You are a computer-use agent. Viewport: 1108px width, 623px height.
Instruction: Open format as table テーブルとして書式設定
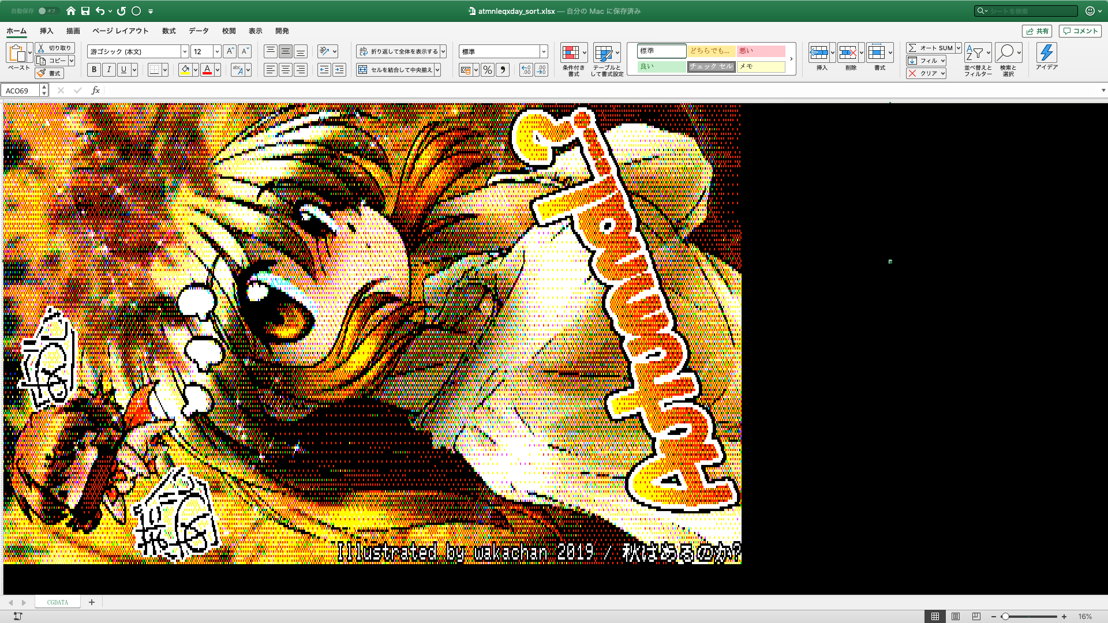coord(607,60)
